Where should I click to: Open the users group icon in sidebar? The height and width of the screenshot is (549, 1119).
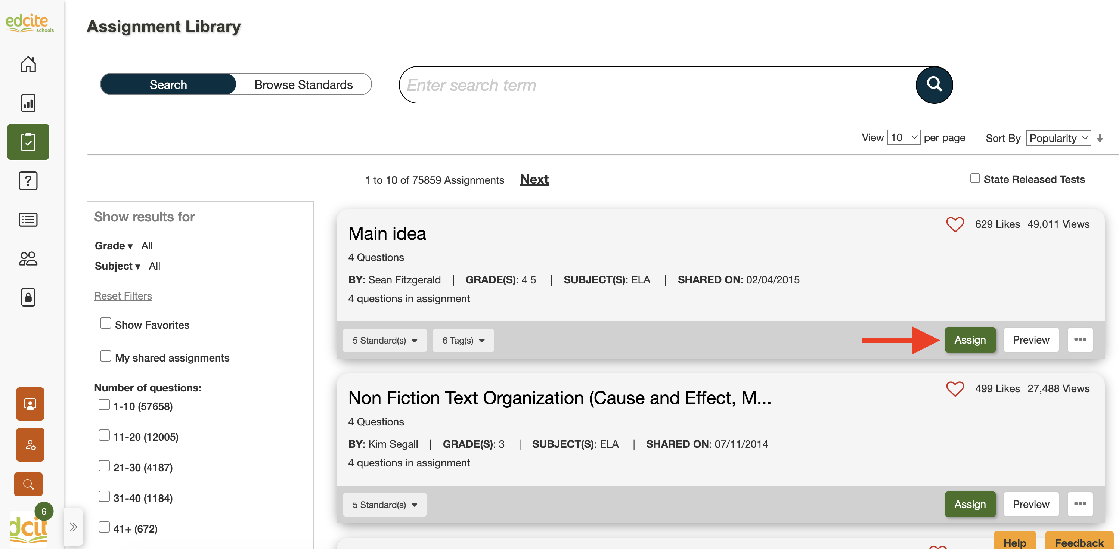(28, 258)
